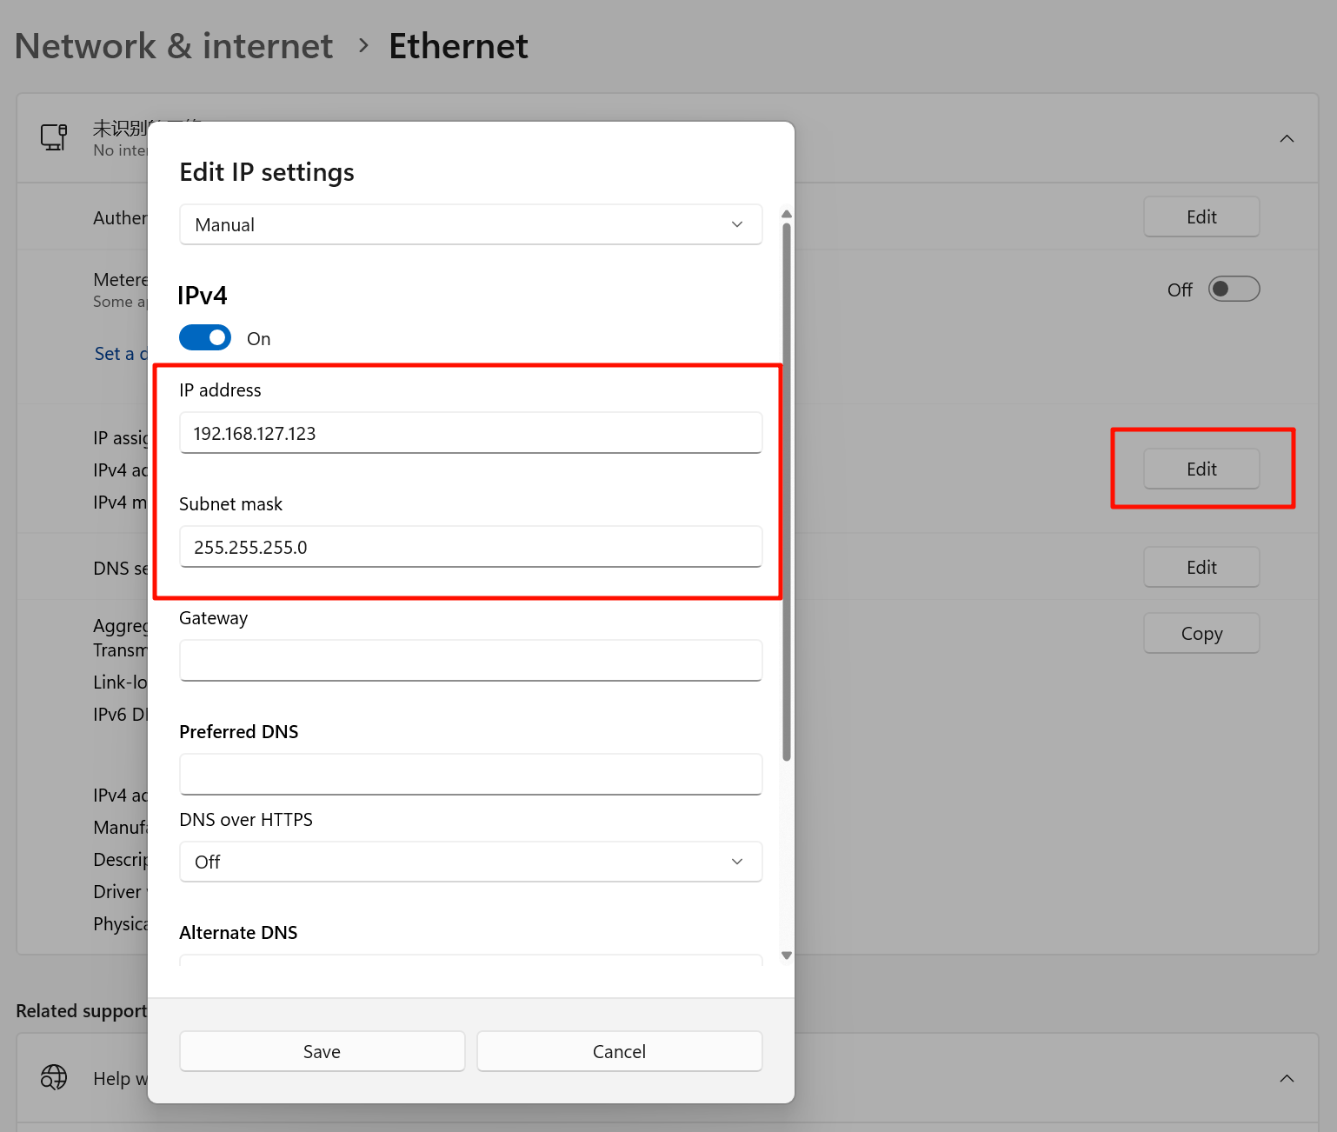Viewport: 1337px width, 1132px height.
Task: Click the Ethernet network adapter icon
Action: point(54,137)
